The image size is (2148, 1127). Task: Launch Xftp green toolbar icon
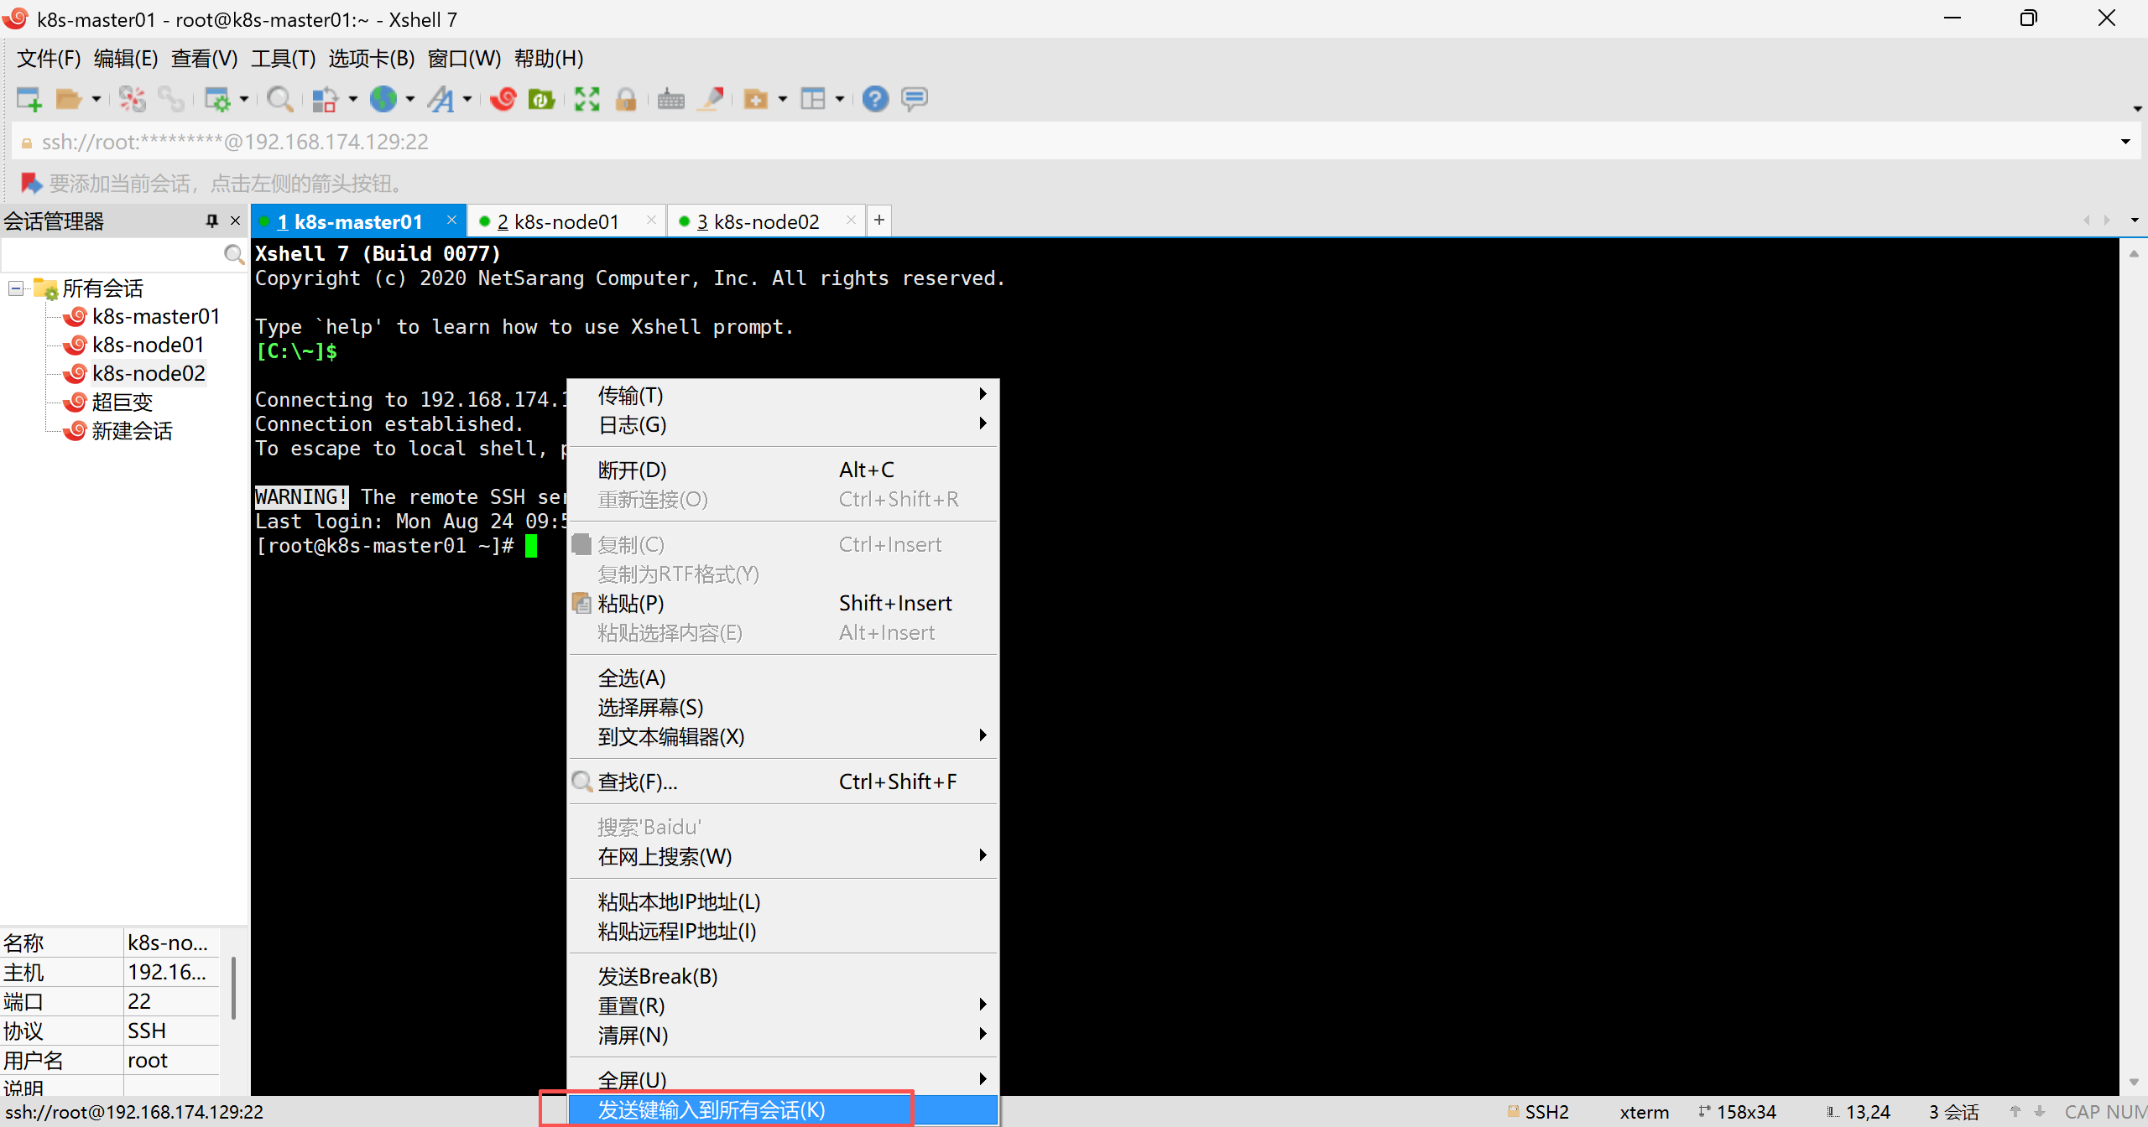point(541,99)
